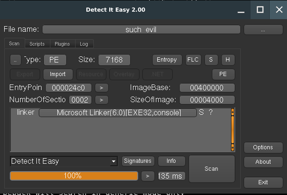Minimize the Detect It Easy window
This screenshot has height=195, width=287.
pyautogui.click(x=241, y=10)
